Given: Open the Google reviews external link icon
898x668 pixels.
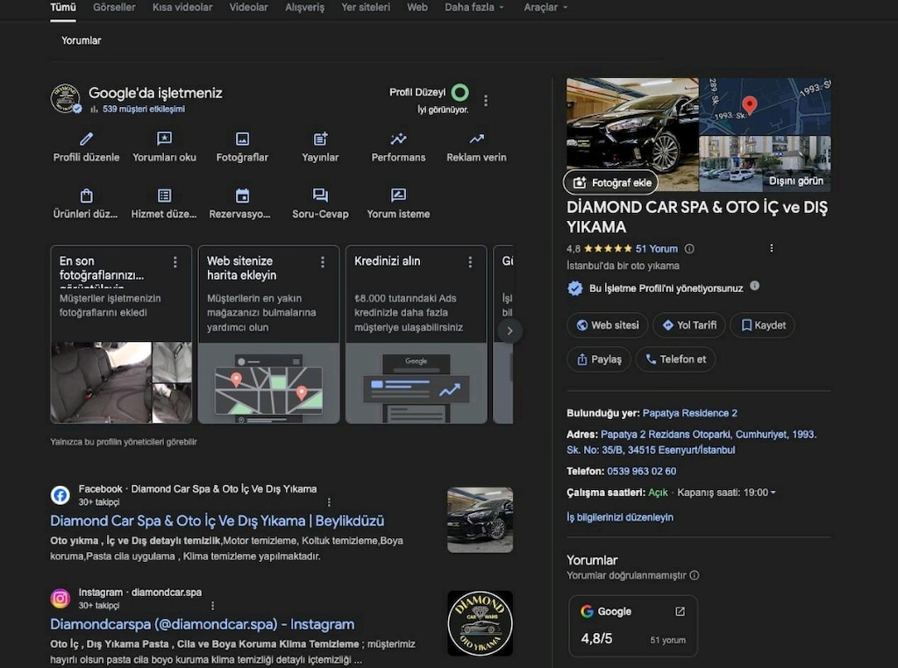Looking at the screenshot, I should (x=680, y=611).
